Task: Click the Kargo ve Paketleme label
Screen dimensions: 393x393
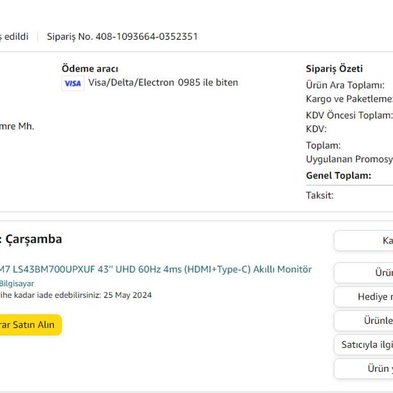Action: (x=350, y=99)
